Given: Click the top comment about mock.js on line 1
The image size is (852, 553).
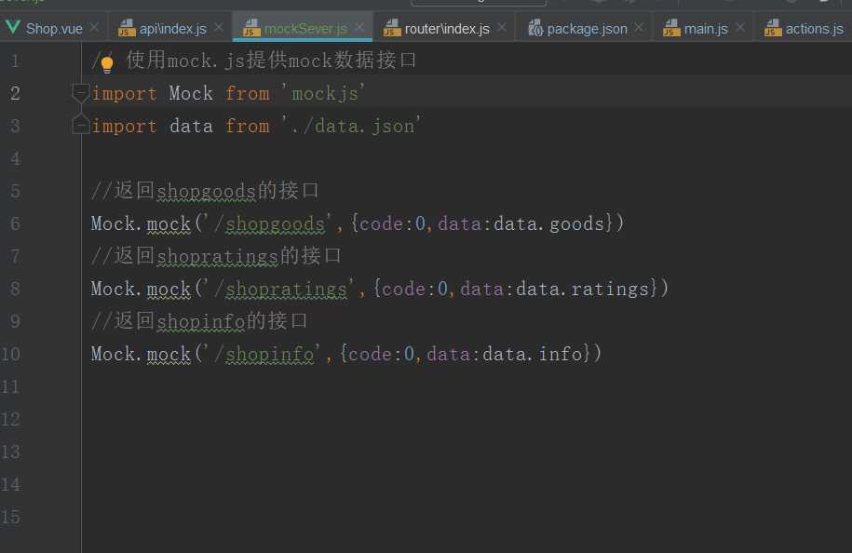Looking at the screenshot, I should pyautogui.click(x=254, y=61).
